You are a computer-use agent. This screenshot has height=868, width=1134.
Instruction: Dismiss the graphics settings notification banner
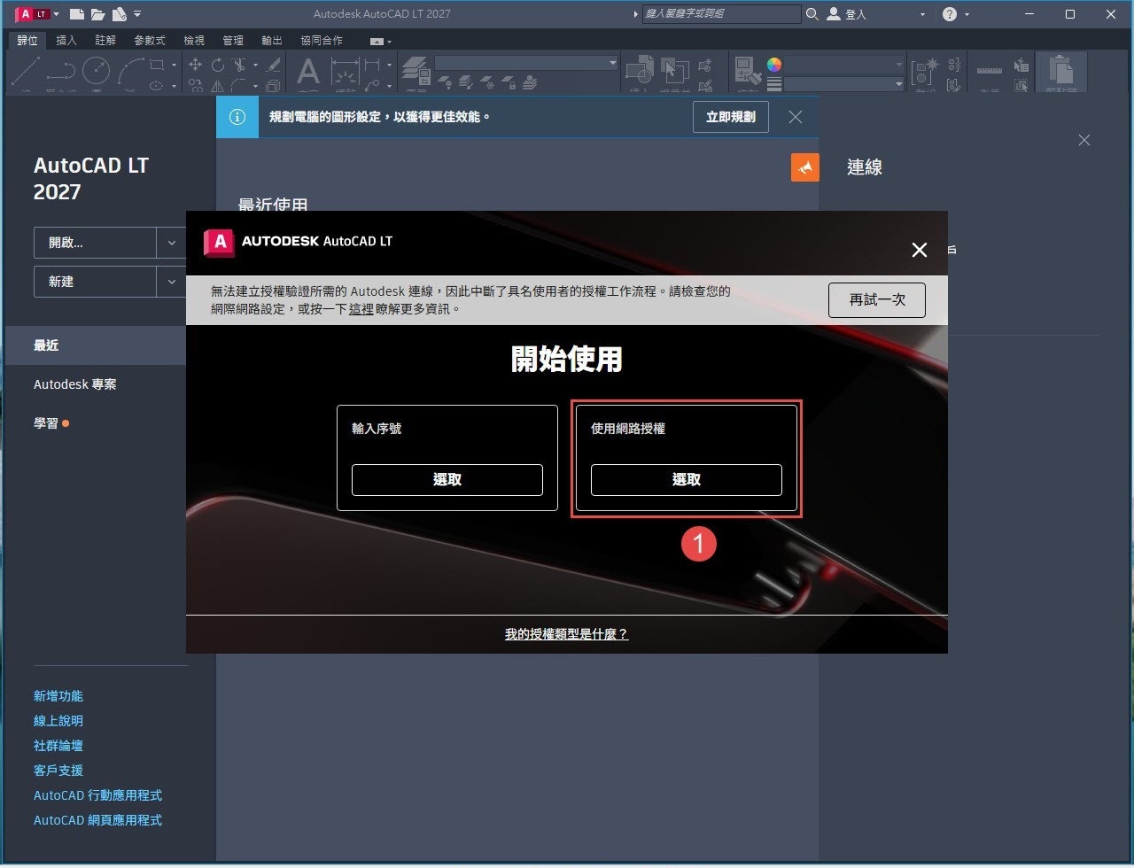[796, 117]
